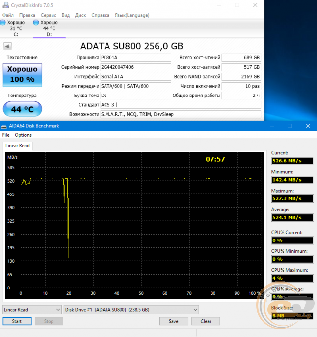Click the host writes value 517 GB
Image resolution: width=317 pixels, height=337 pixels.
[x=241, y=67]
